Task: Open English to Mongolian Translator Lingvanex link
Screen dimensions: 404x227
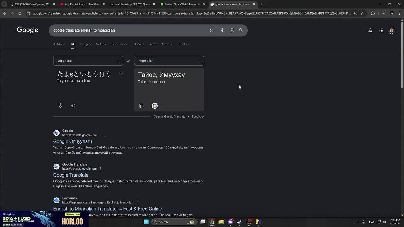Action: point(108,209)
